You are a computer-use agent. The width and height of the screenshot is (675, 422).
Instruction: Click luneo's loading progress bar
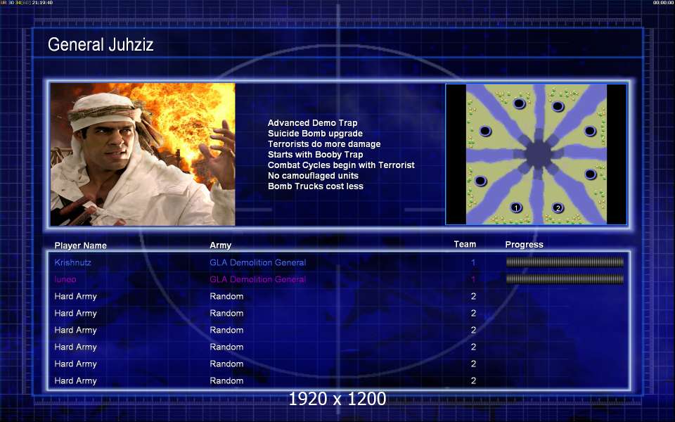[x=565, y=279]
